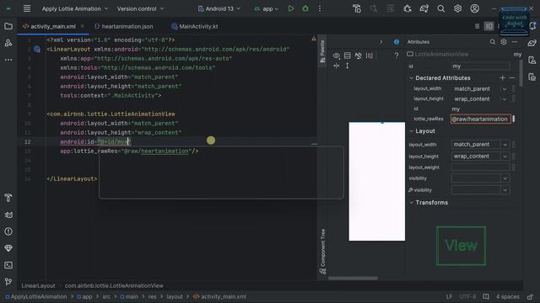The image size is (540, 303).
Task: Switch to the heartanimation.json tab
Action: (124, 26)
